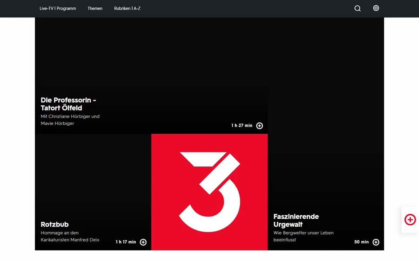Screen dimensions: 419x262
Task: Open the red 3sat logo tile
Action: [209, 192]
